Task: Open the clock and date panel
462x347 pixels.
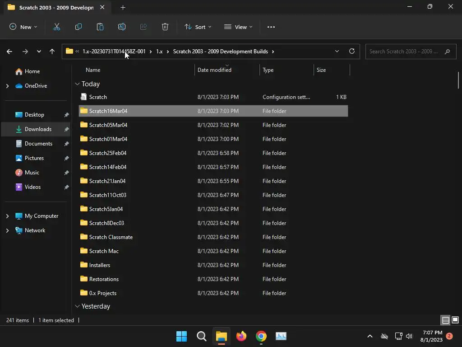Action: click(432, 336)
